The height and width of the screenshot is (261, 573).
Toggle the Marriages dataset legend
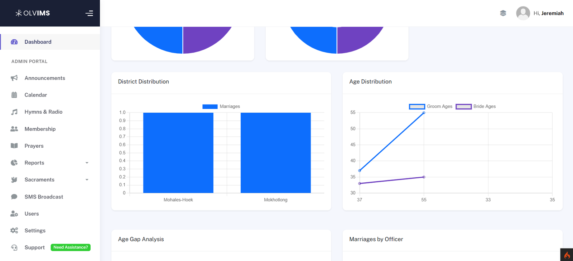[x=221, y=107]
